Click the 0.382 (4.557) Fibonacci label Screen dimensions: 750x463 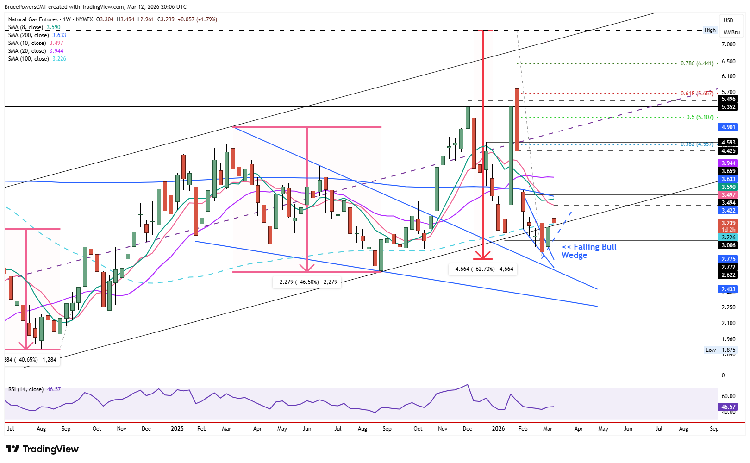697,144
